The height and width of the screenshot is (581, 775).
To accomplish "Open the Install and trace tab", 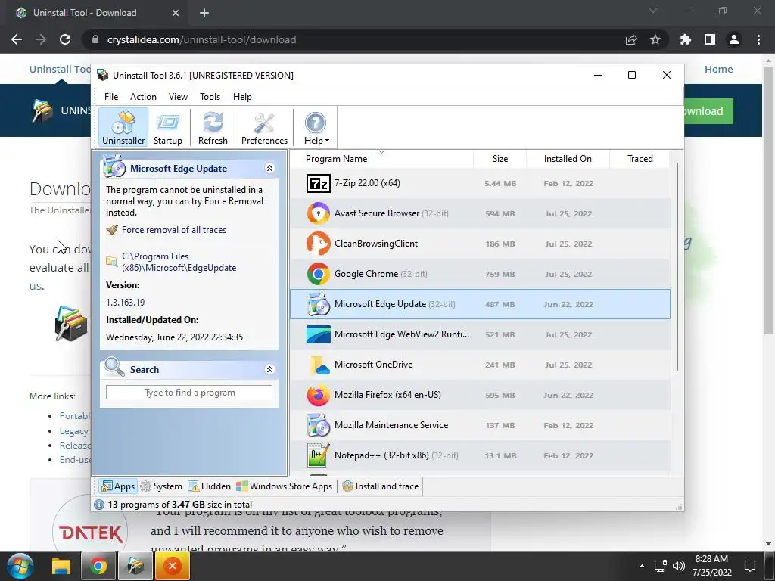I will [x=381, y=486].
